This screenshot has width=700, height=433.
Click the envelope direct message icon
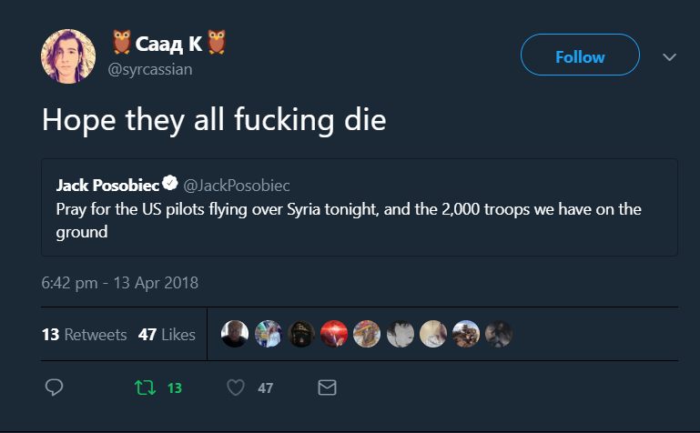pyautogui.click(x=327, y=388)
